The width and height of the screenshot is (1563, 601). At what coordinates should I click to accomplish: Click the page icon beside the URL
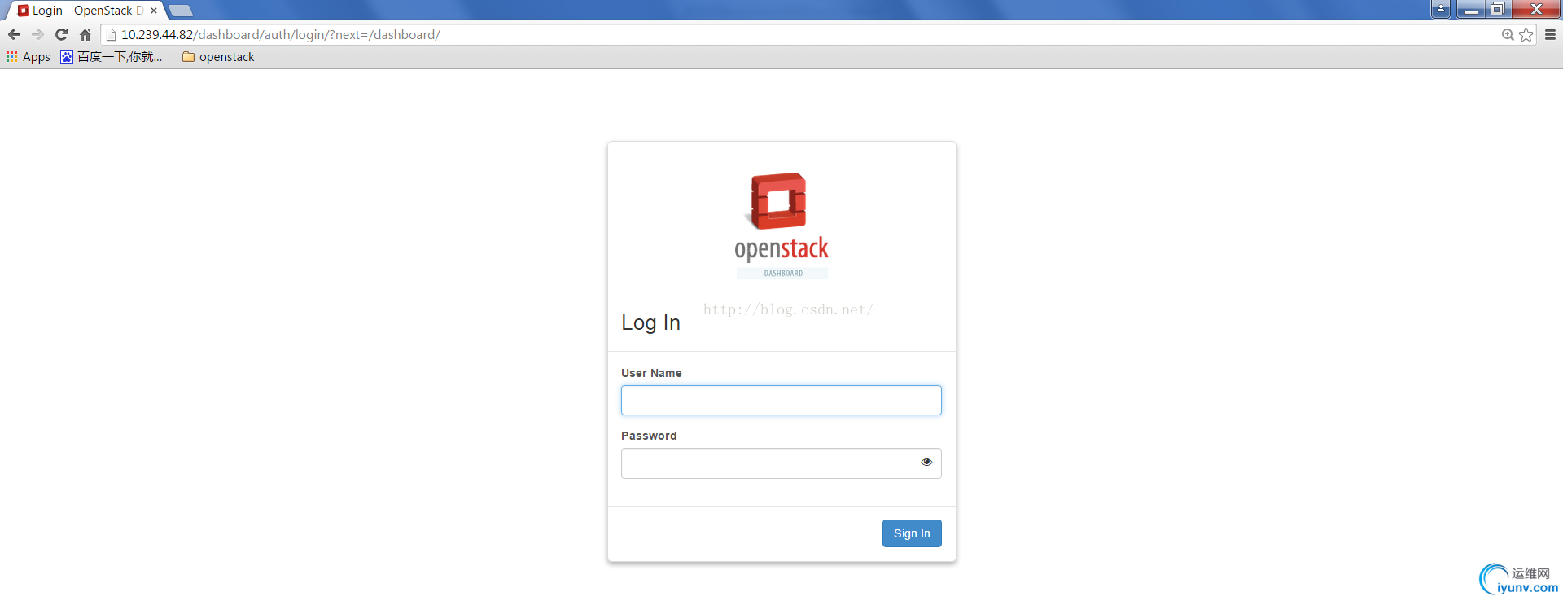coord(112,34)
